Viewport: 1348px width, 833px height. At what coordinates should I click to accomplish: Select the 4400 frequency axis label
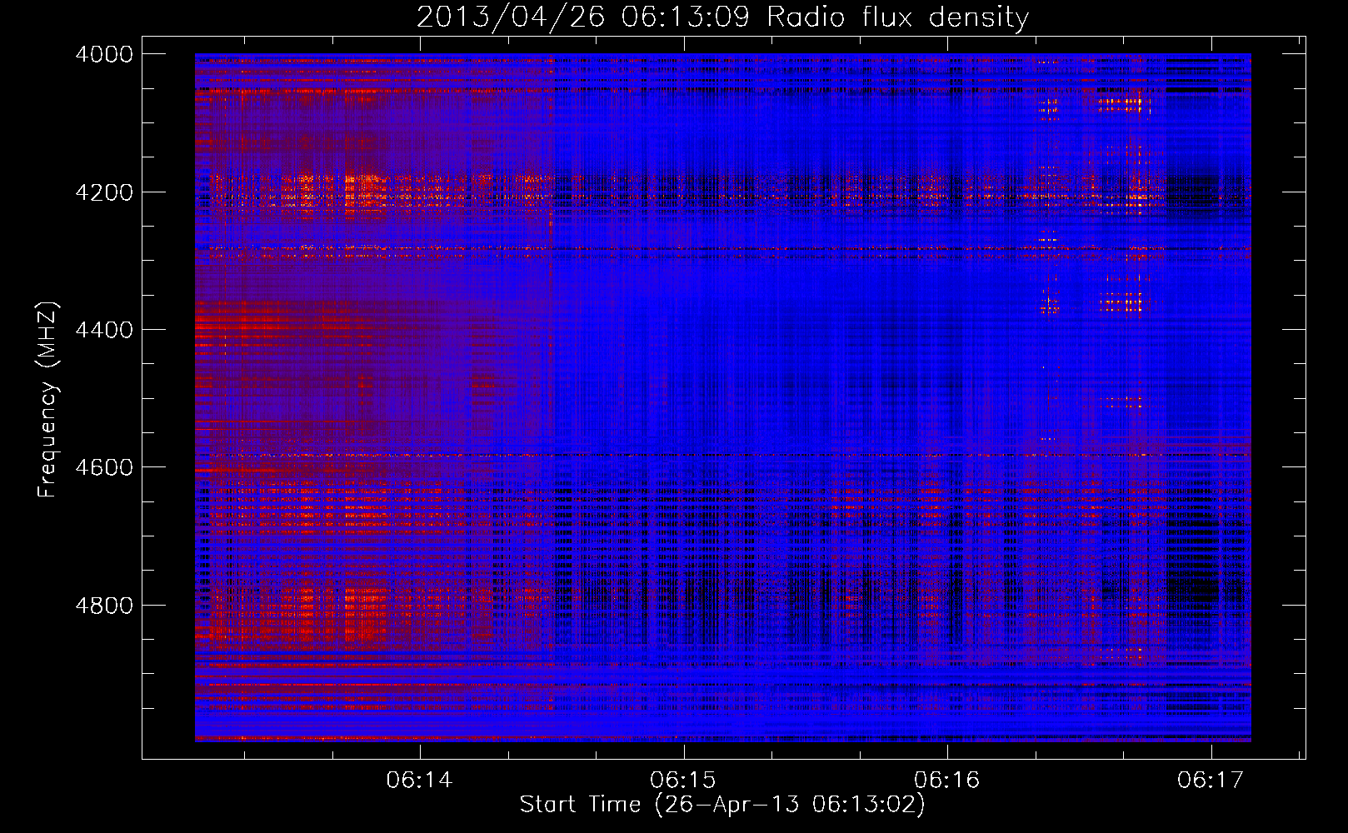[x=104, y=330]
